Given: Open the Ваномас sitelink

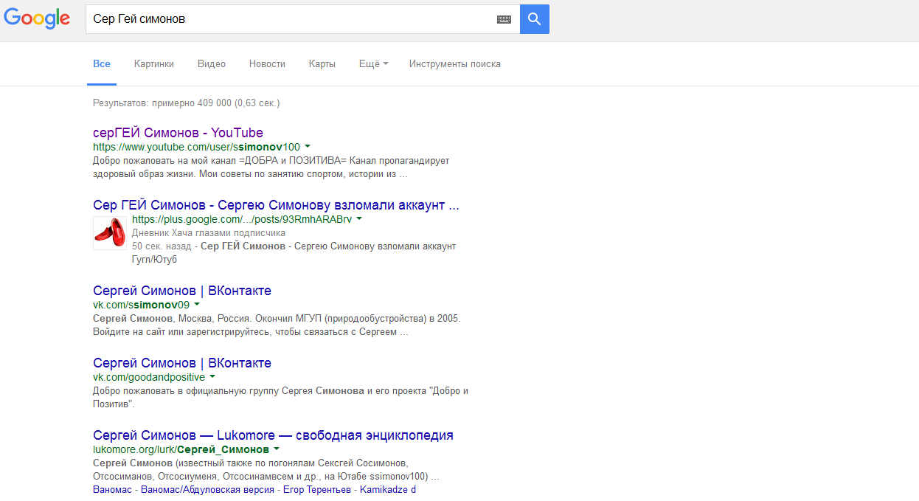Looking at the screenshot, I should [x=113, y=490].
